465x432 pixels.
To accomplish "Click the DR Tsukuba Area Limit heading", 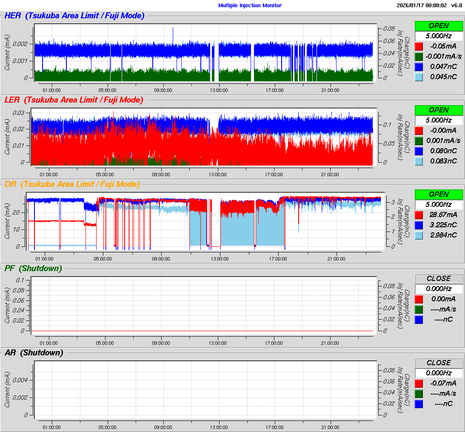I will tap(80, 184).
